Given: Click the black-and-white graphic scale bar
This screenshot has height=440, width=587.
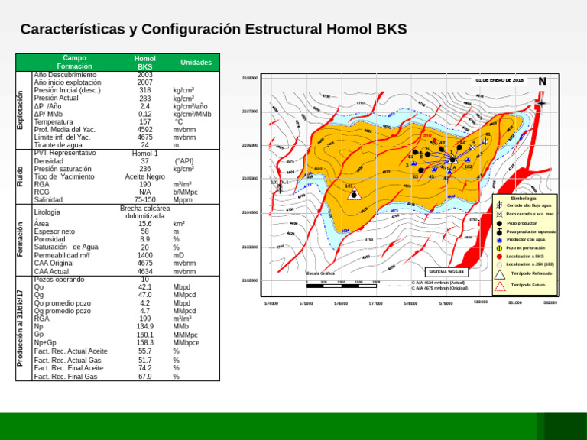Looking at the screenshot, I should [x=342, y=286].
